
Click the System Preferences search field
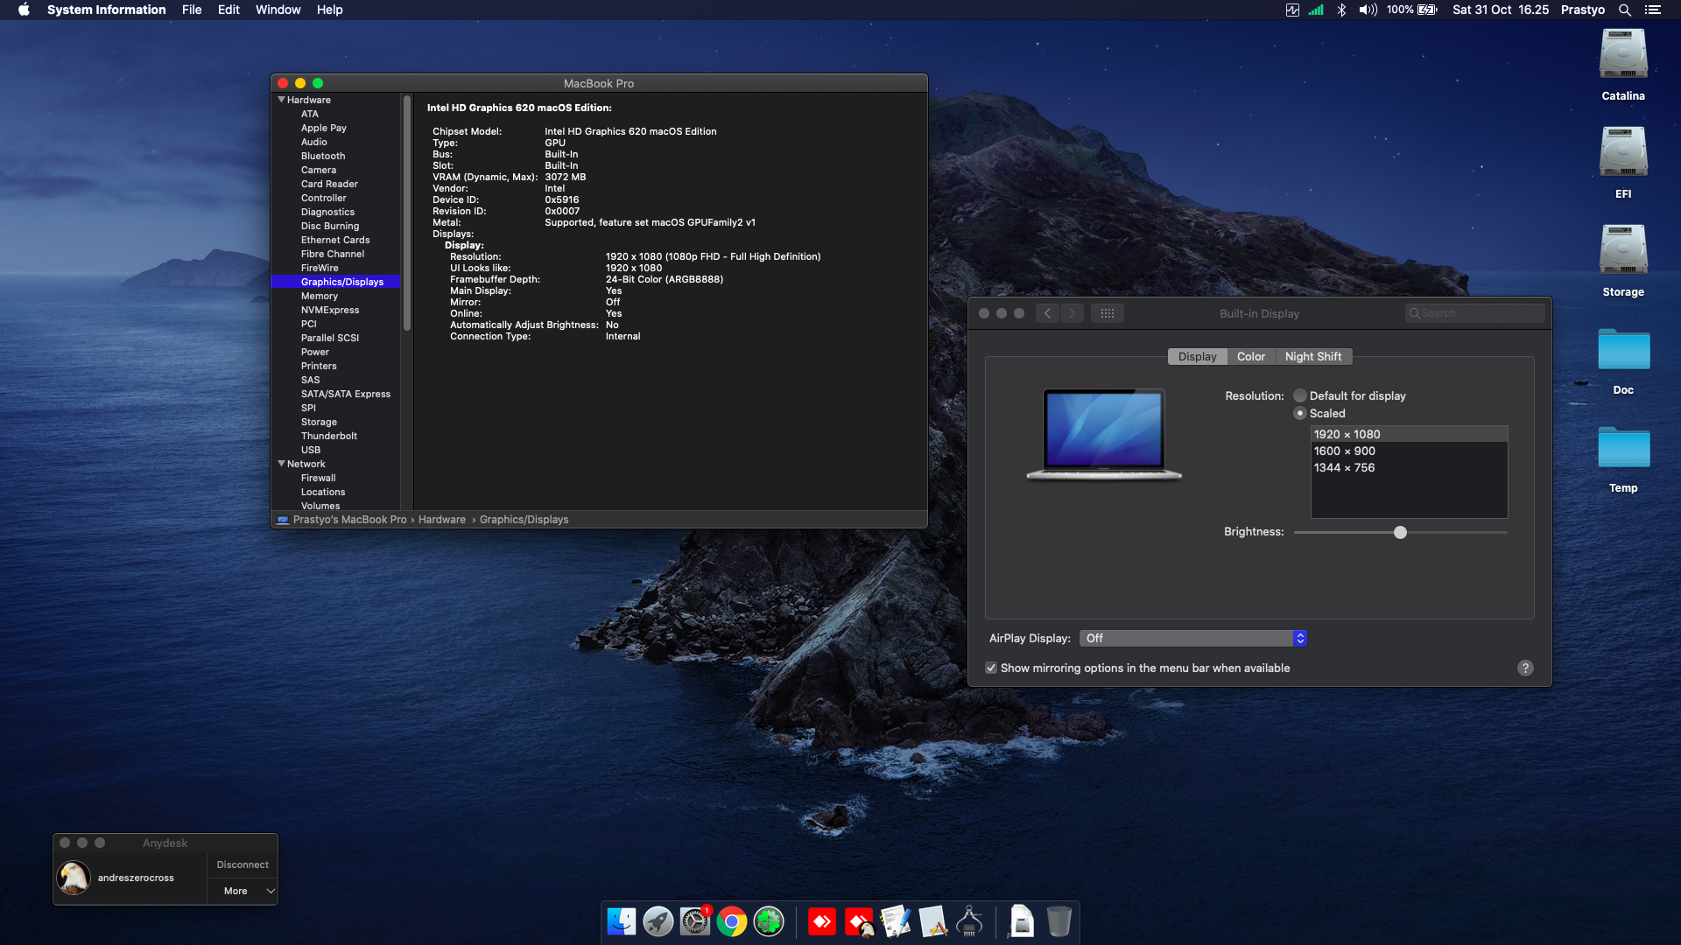tap(1474, 313)
